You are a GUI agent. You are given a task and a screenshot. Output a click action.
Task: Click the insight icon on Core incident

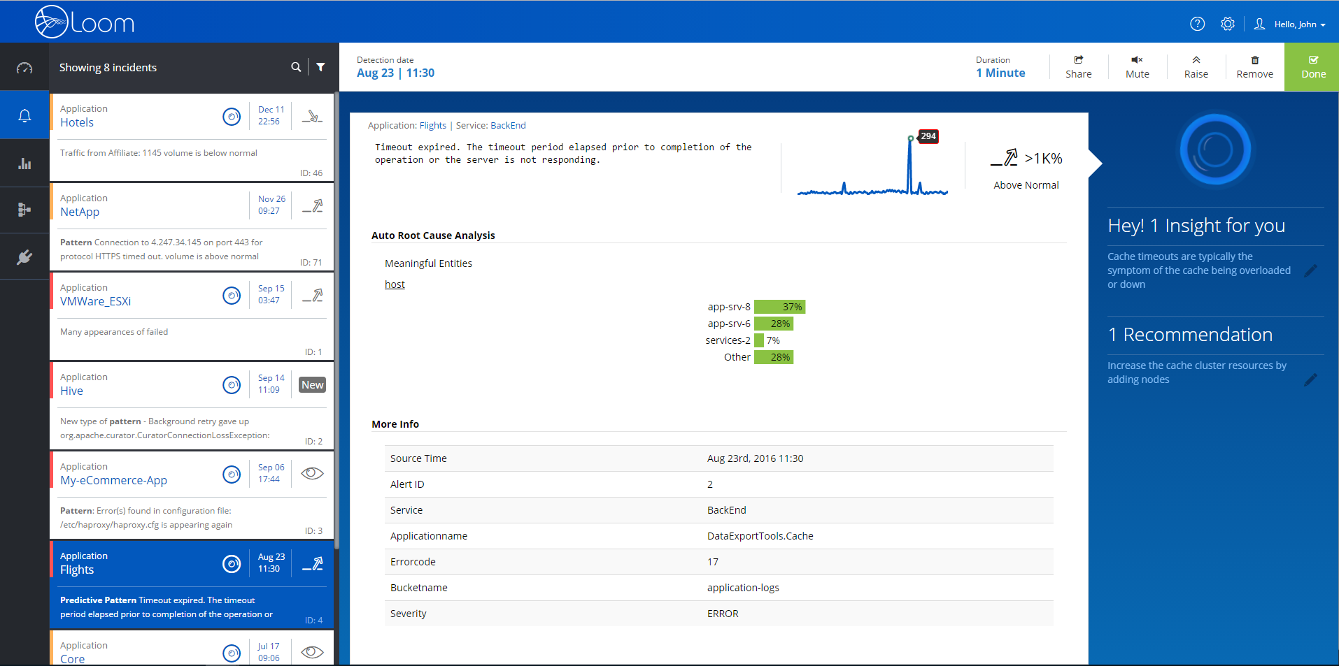point(232,653)
